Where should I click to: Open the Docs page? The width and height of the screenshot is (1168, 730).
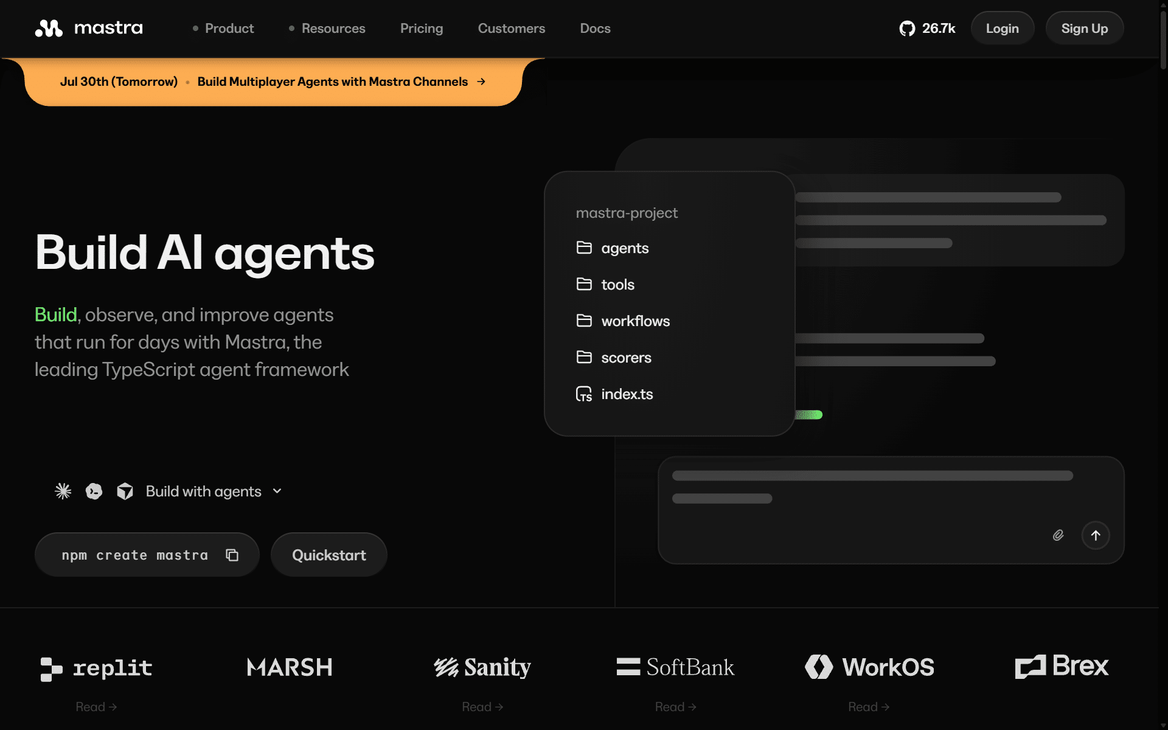click(595, 29)
